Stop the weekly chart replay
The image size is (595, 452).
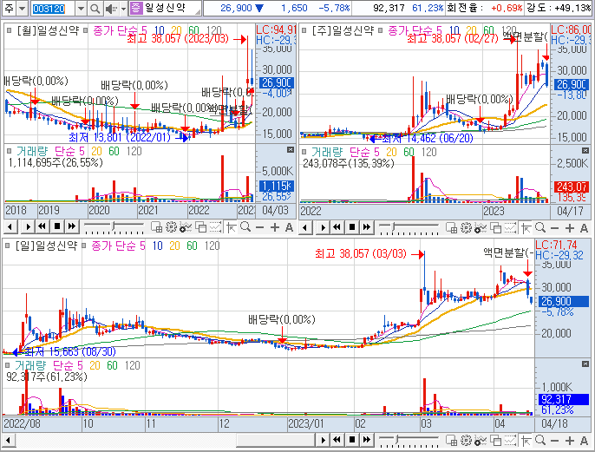pyautogui.click(x=352, y=227)
